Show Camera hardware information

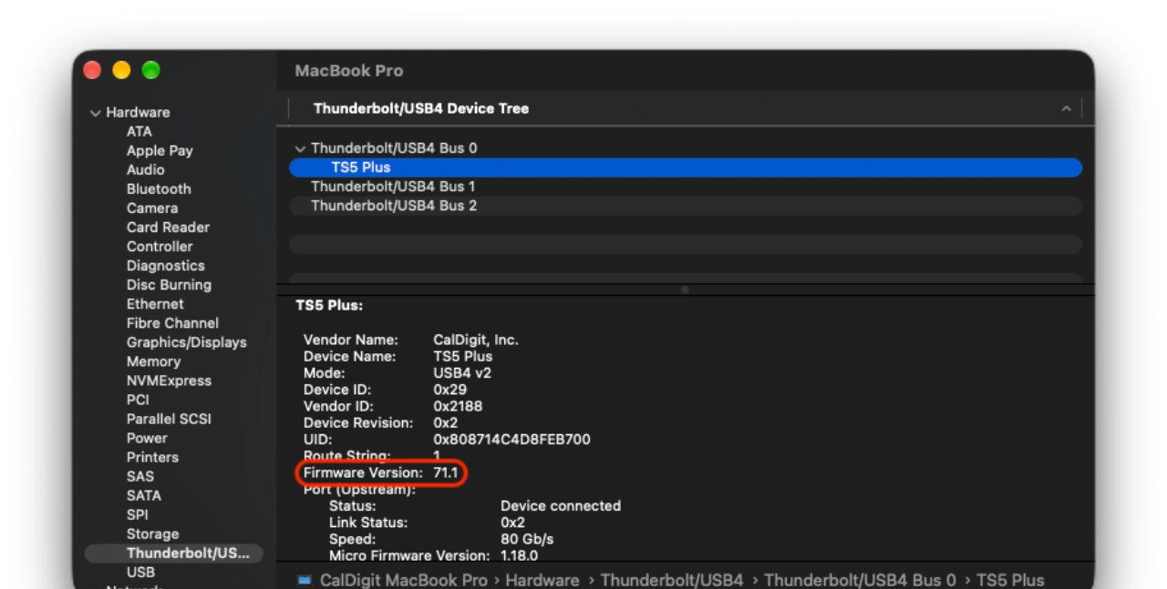pos(151,208)
